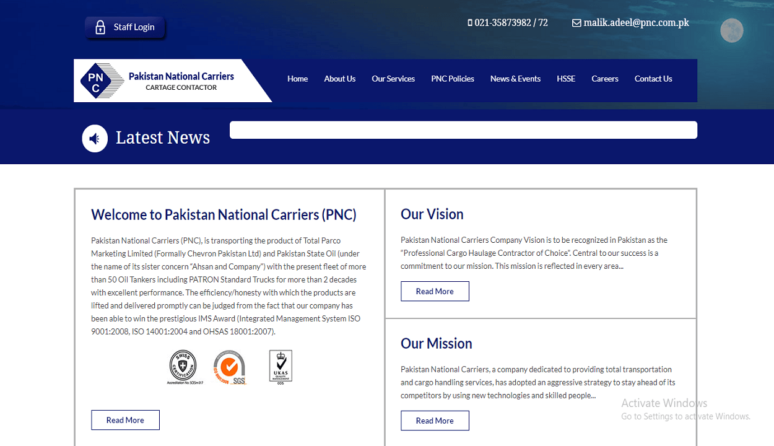Click the Swiss Certification badge
774x446 pixels.
click(183, 366)
